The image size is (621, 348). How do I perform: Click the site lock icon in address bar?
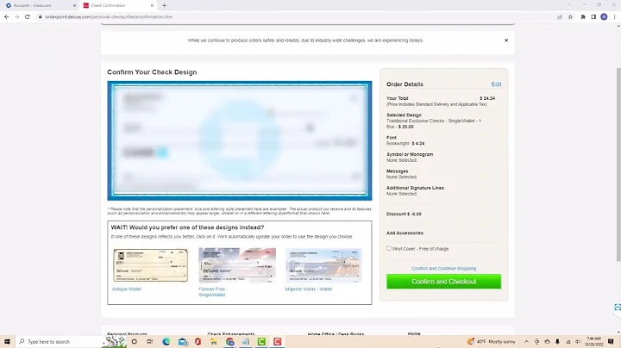click(x=40, y=17)
